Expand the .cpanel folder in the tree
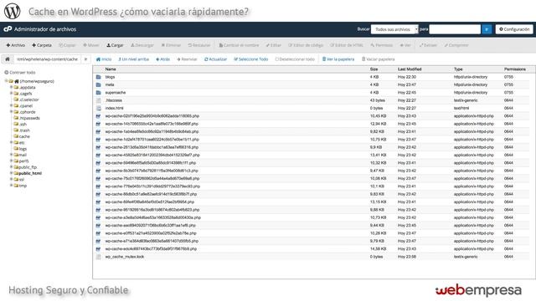 click(11, 105)
